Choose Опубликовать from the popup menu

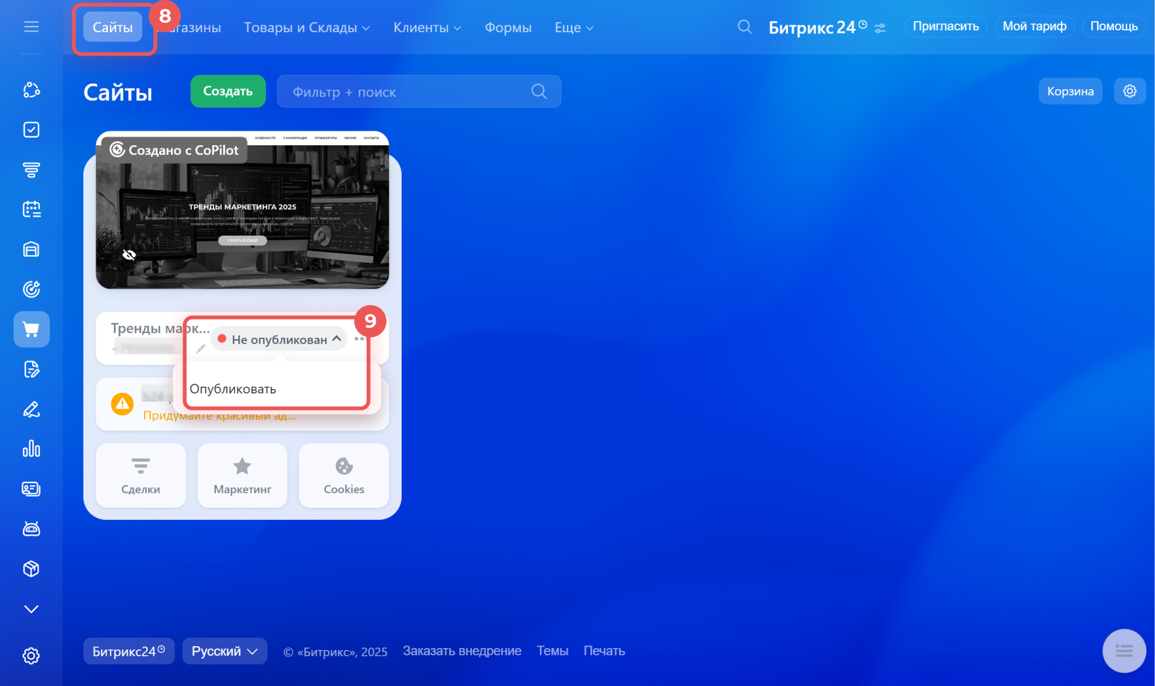233,389
